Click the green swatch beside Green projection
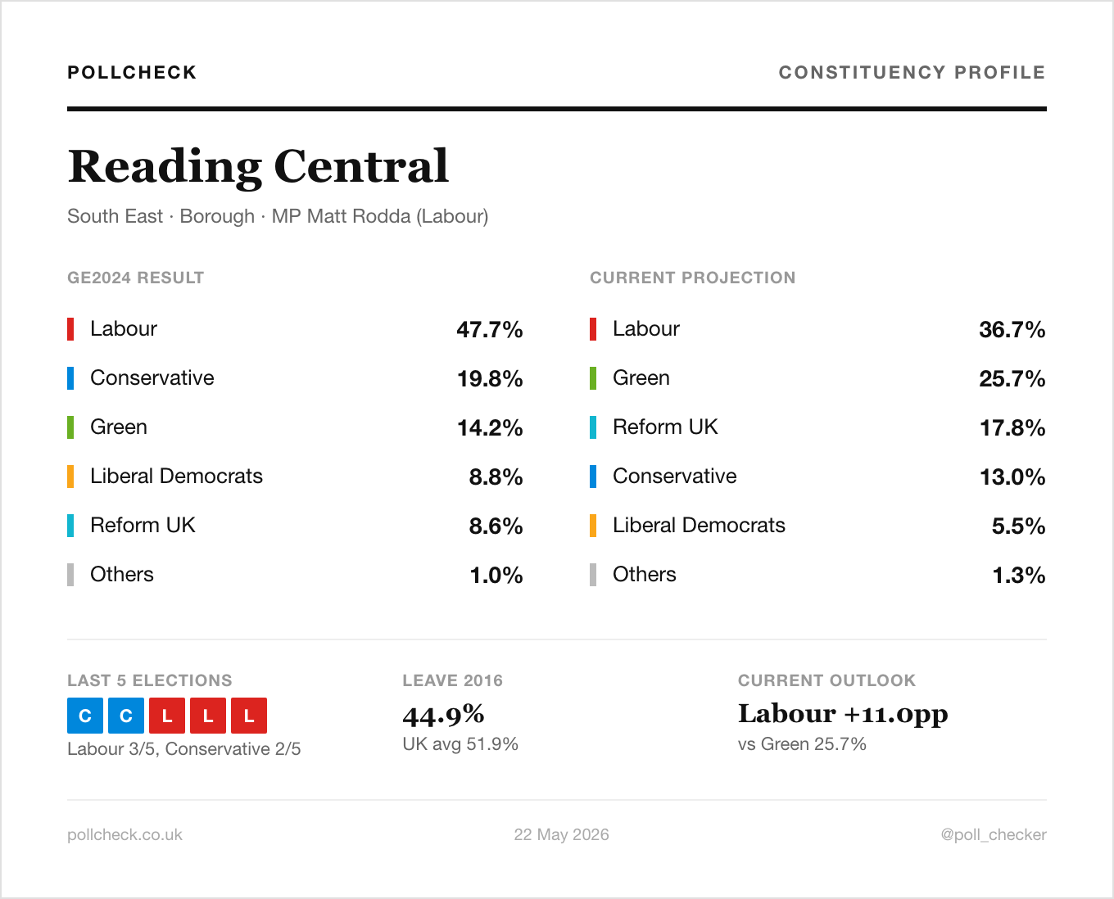The image size is (1114, 899). (593, 378)
